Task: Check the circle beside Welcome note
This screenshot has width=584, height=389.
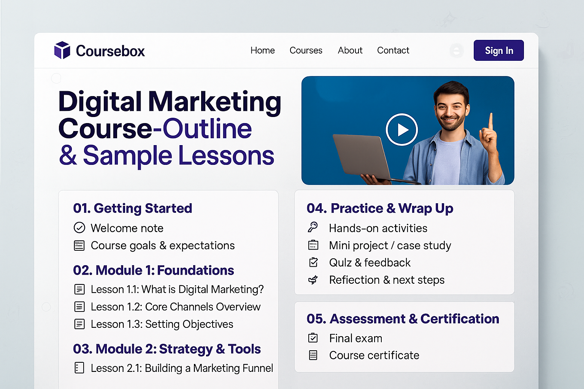Action: point(79,228)
